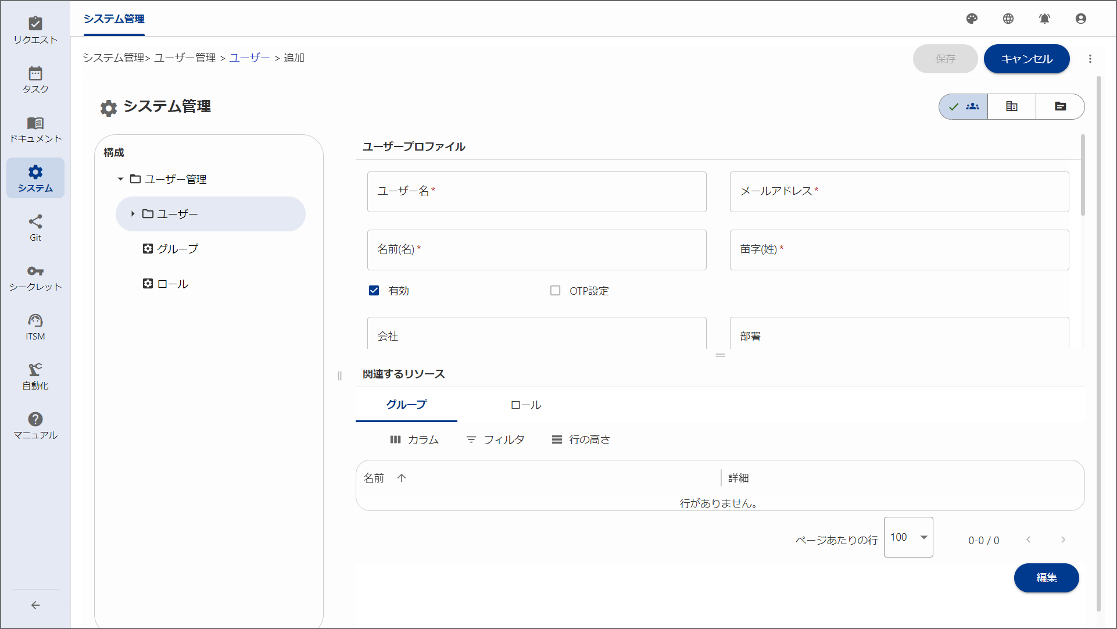1117x629 pixels.
Task: Click the 名前(名) input field
Action: [x=536, y=250]
